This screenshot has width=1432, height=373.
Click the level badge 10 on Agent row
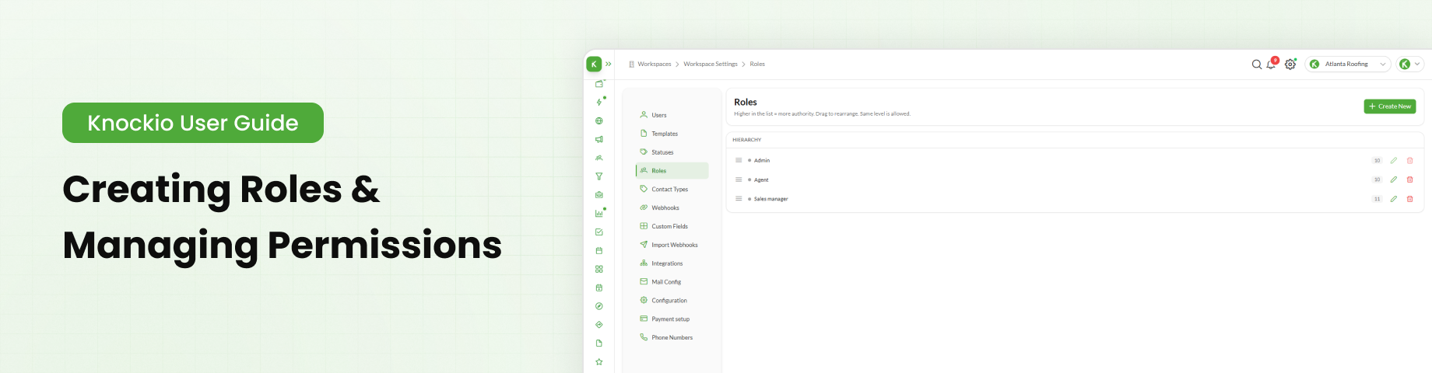(x=1377, y=180)
